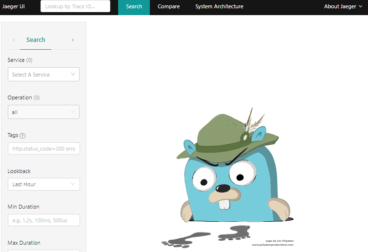Click the Max Duration label
This screenshot has width=368, height=252.
click(24, 243)
